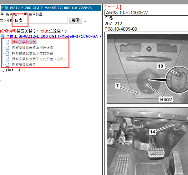Click the pedal area photo labeled 14

coord(147,141)
